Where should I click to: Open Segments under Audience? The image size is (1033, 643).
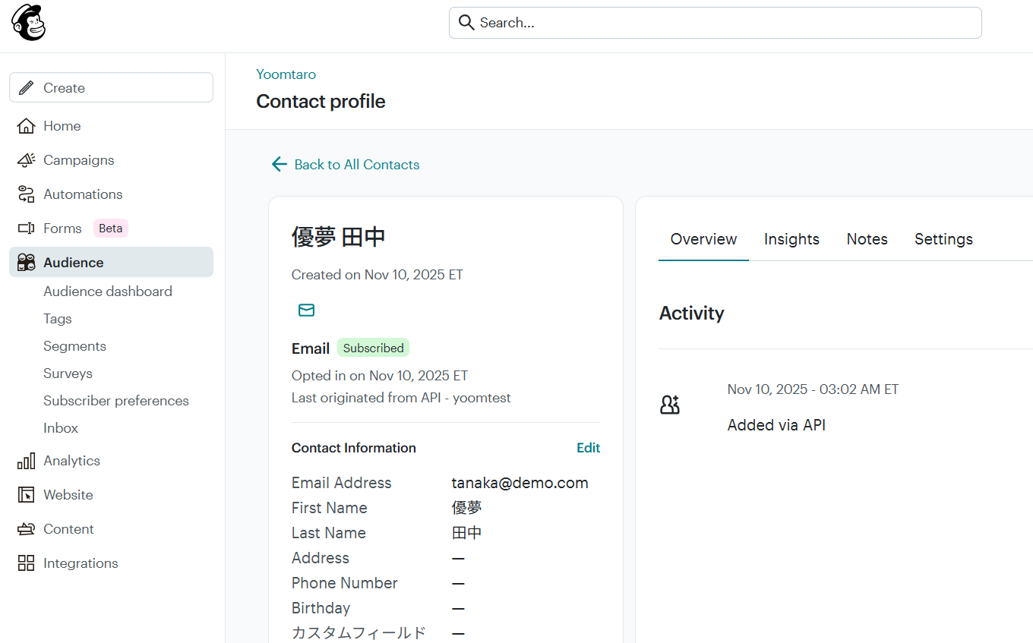coord(74,346)
